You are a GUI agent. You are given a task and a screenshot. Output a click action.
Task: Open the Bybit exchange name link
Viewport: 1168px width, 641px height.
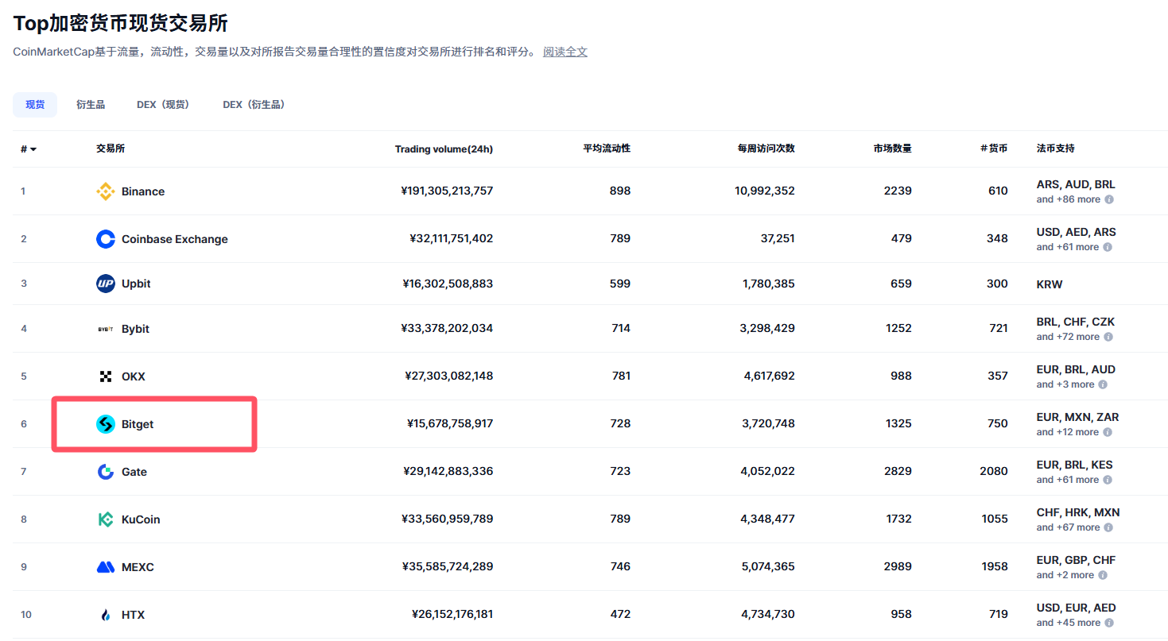pos(135,329)
